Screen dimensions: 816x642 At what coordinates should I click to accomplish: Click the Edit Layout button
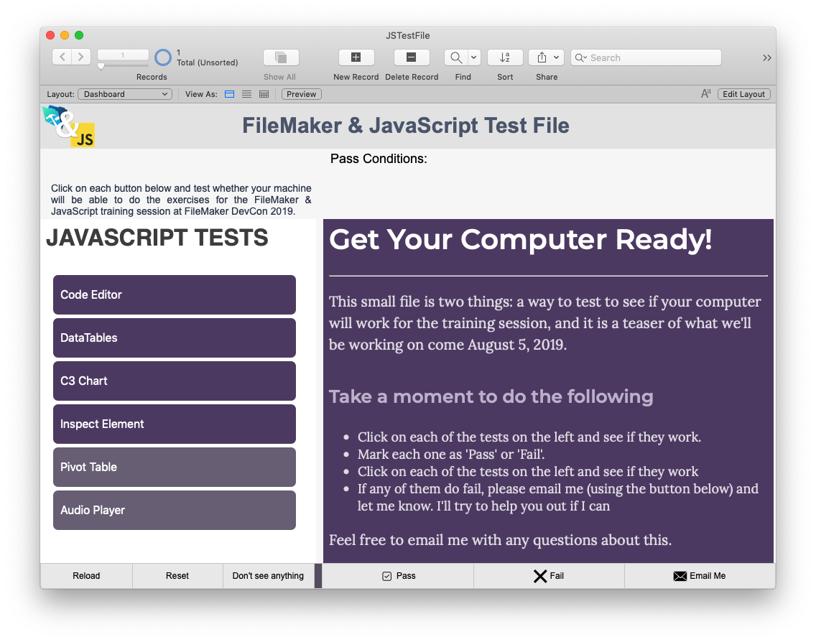pyautogui.click(x=743, y=94)
